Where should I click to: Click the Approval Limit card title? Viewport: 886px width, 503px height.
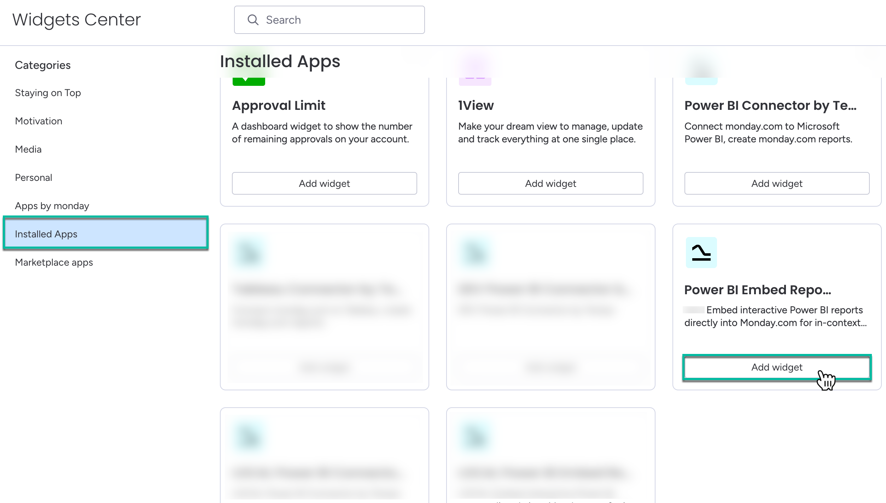click(279, 105)
